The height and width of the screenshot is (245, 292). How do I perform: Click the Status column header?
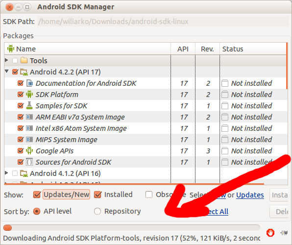click(x=253, y=49)
